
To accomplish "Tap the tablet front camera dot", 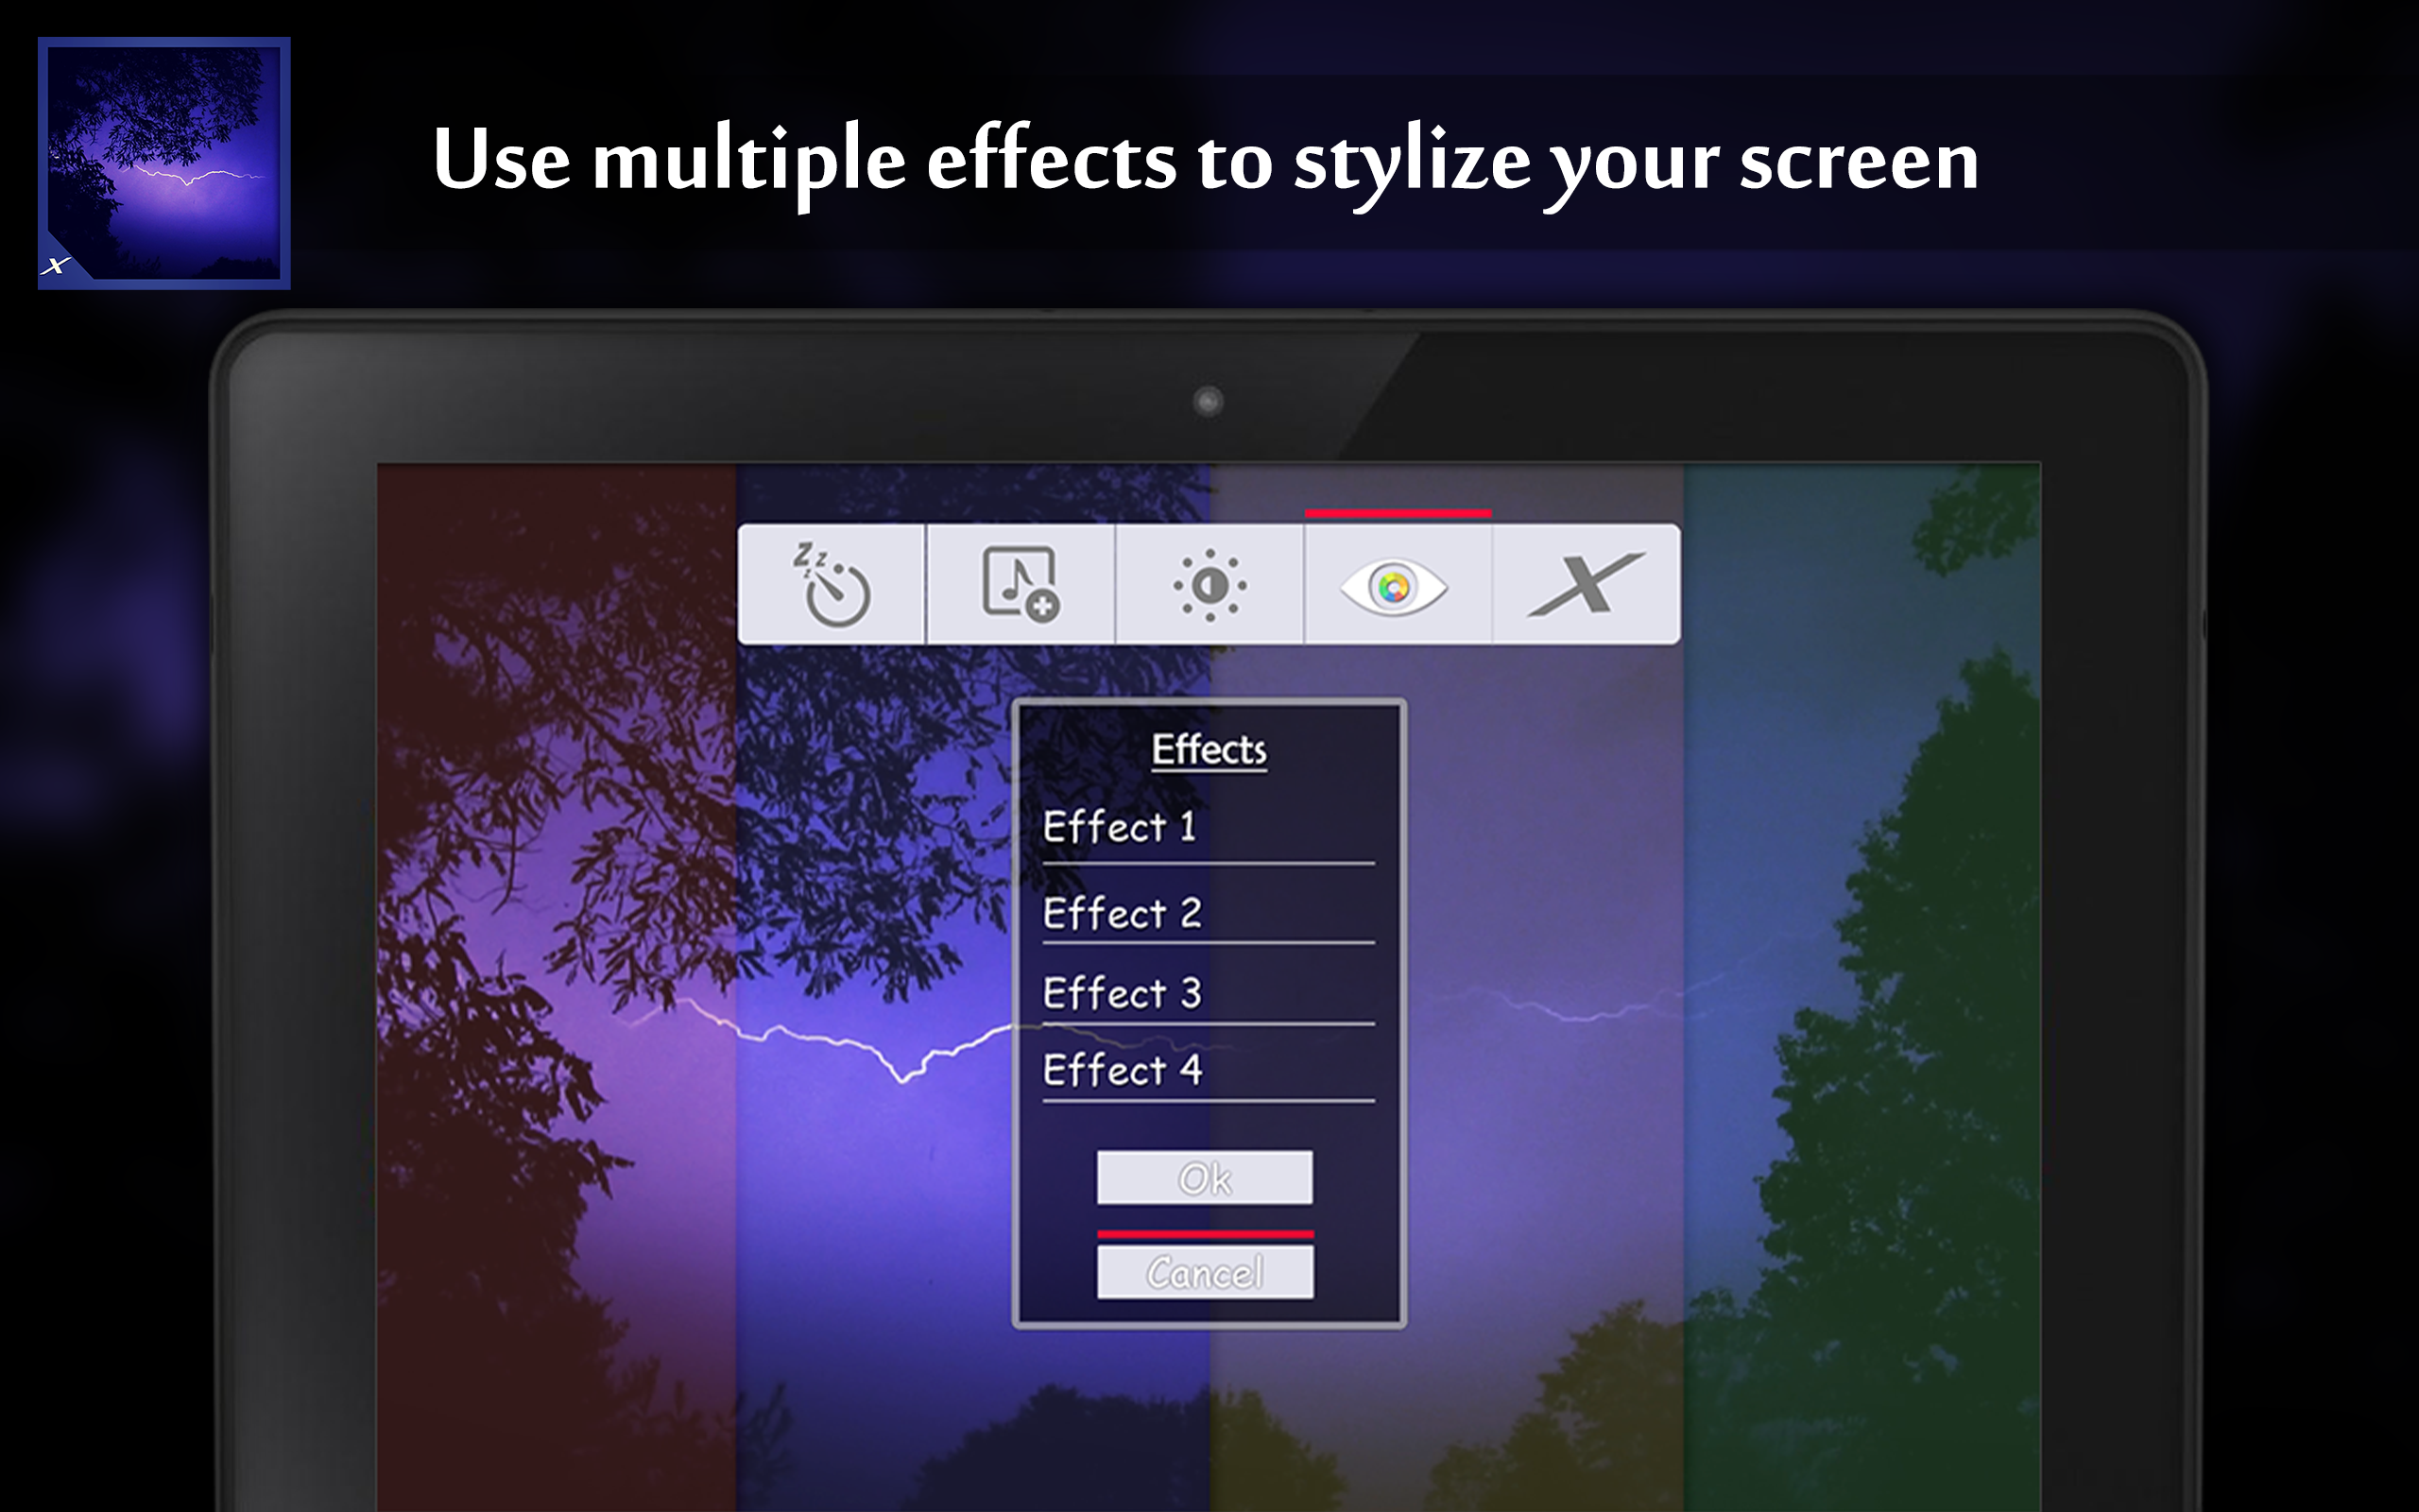I will click(1208, 401).
